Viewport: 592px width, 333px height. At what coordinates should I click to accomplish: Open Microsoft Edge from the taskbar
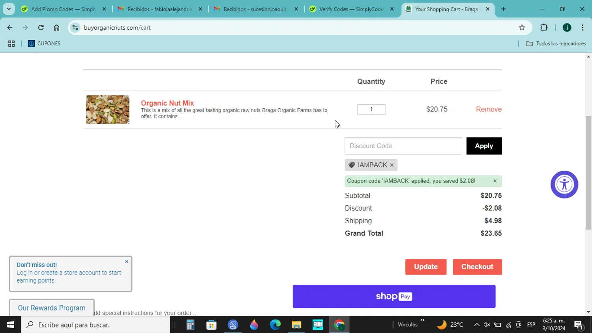coord(275,325)
